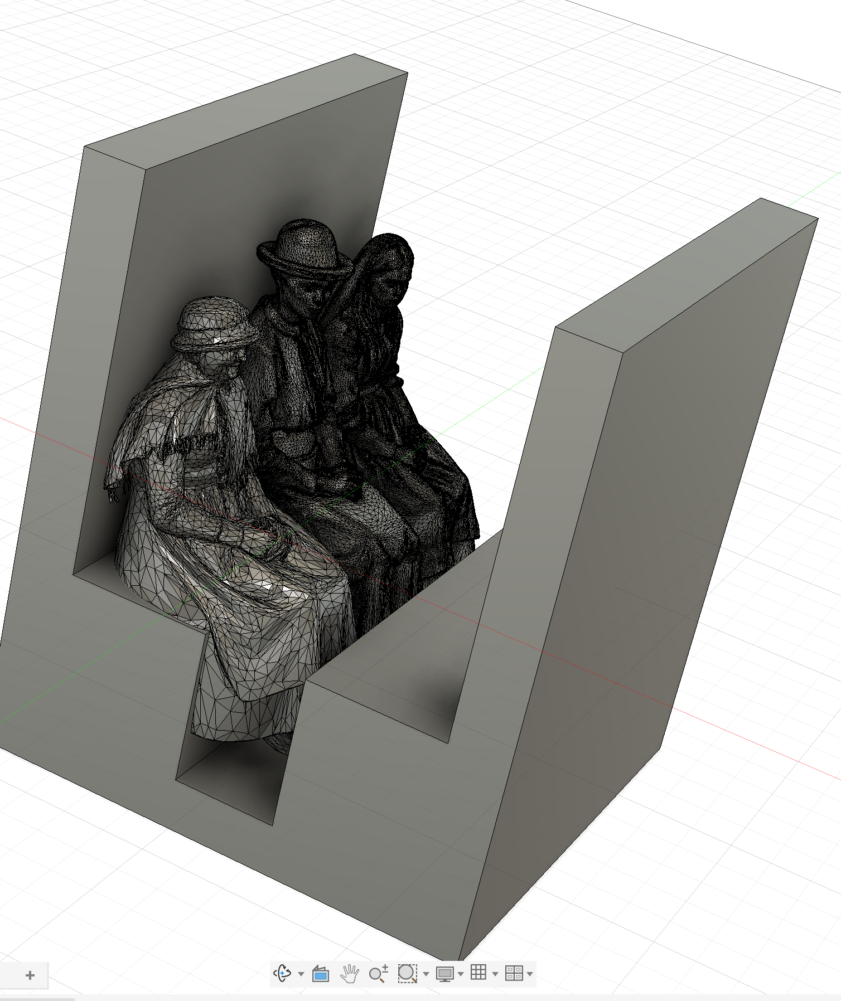Activate the Zoom Window tool
Image resolution: width=841 pixels, height=1001 pixels.
coord(408,974)
